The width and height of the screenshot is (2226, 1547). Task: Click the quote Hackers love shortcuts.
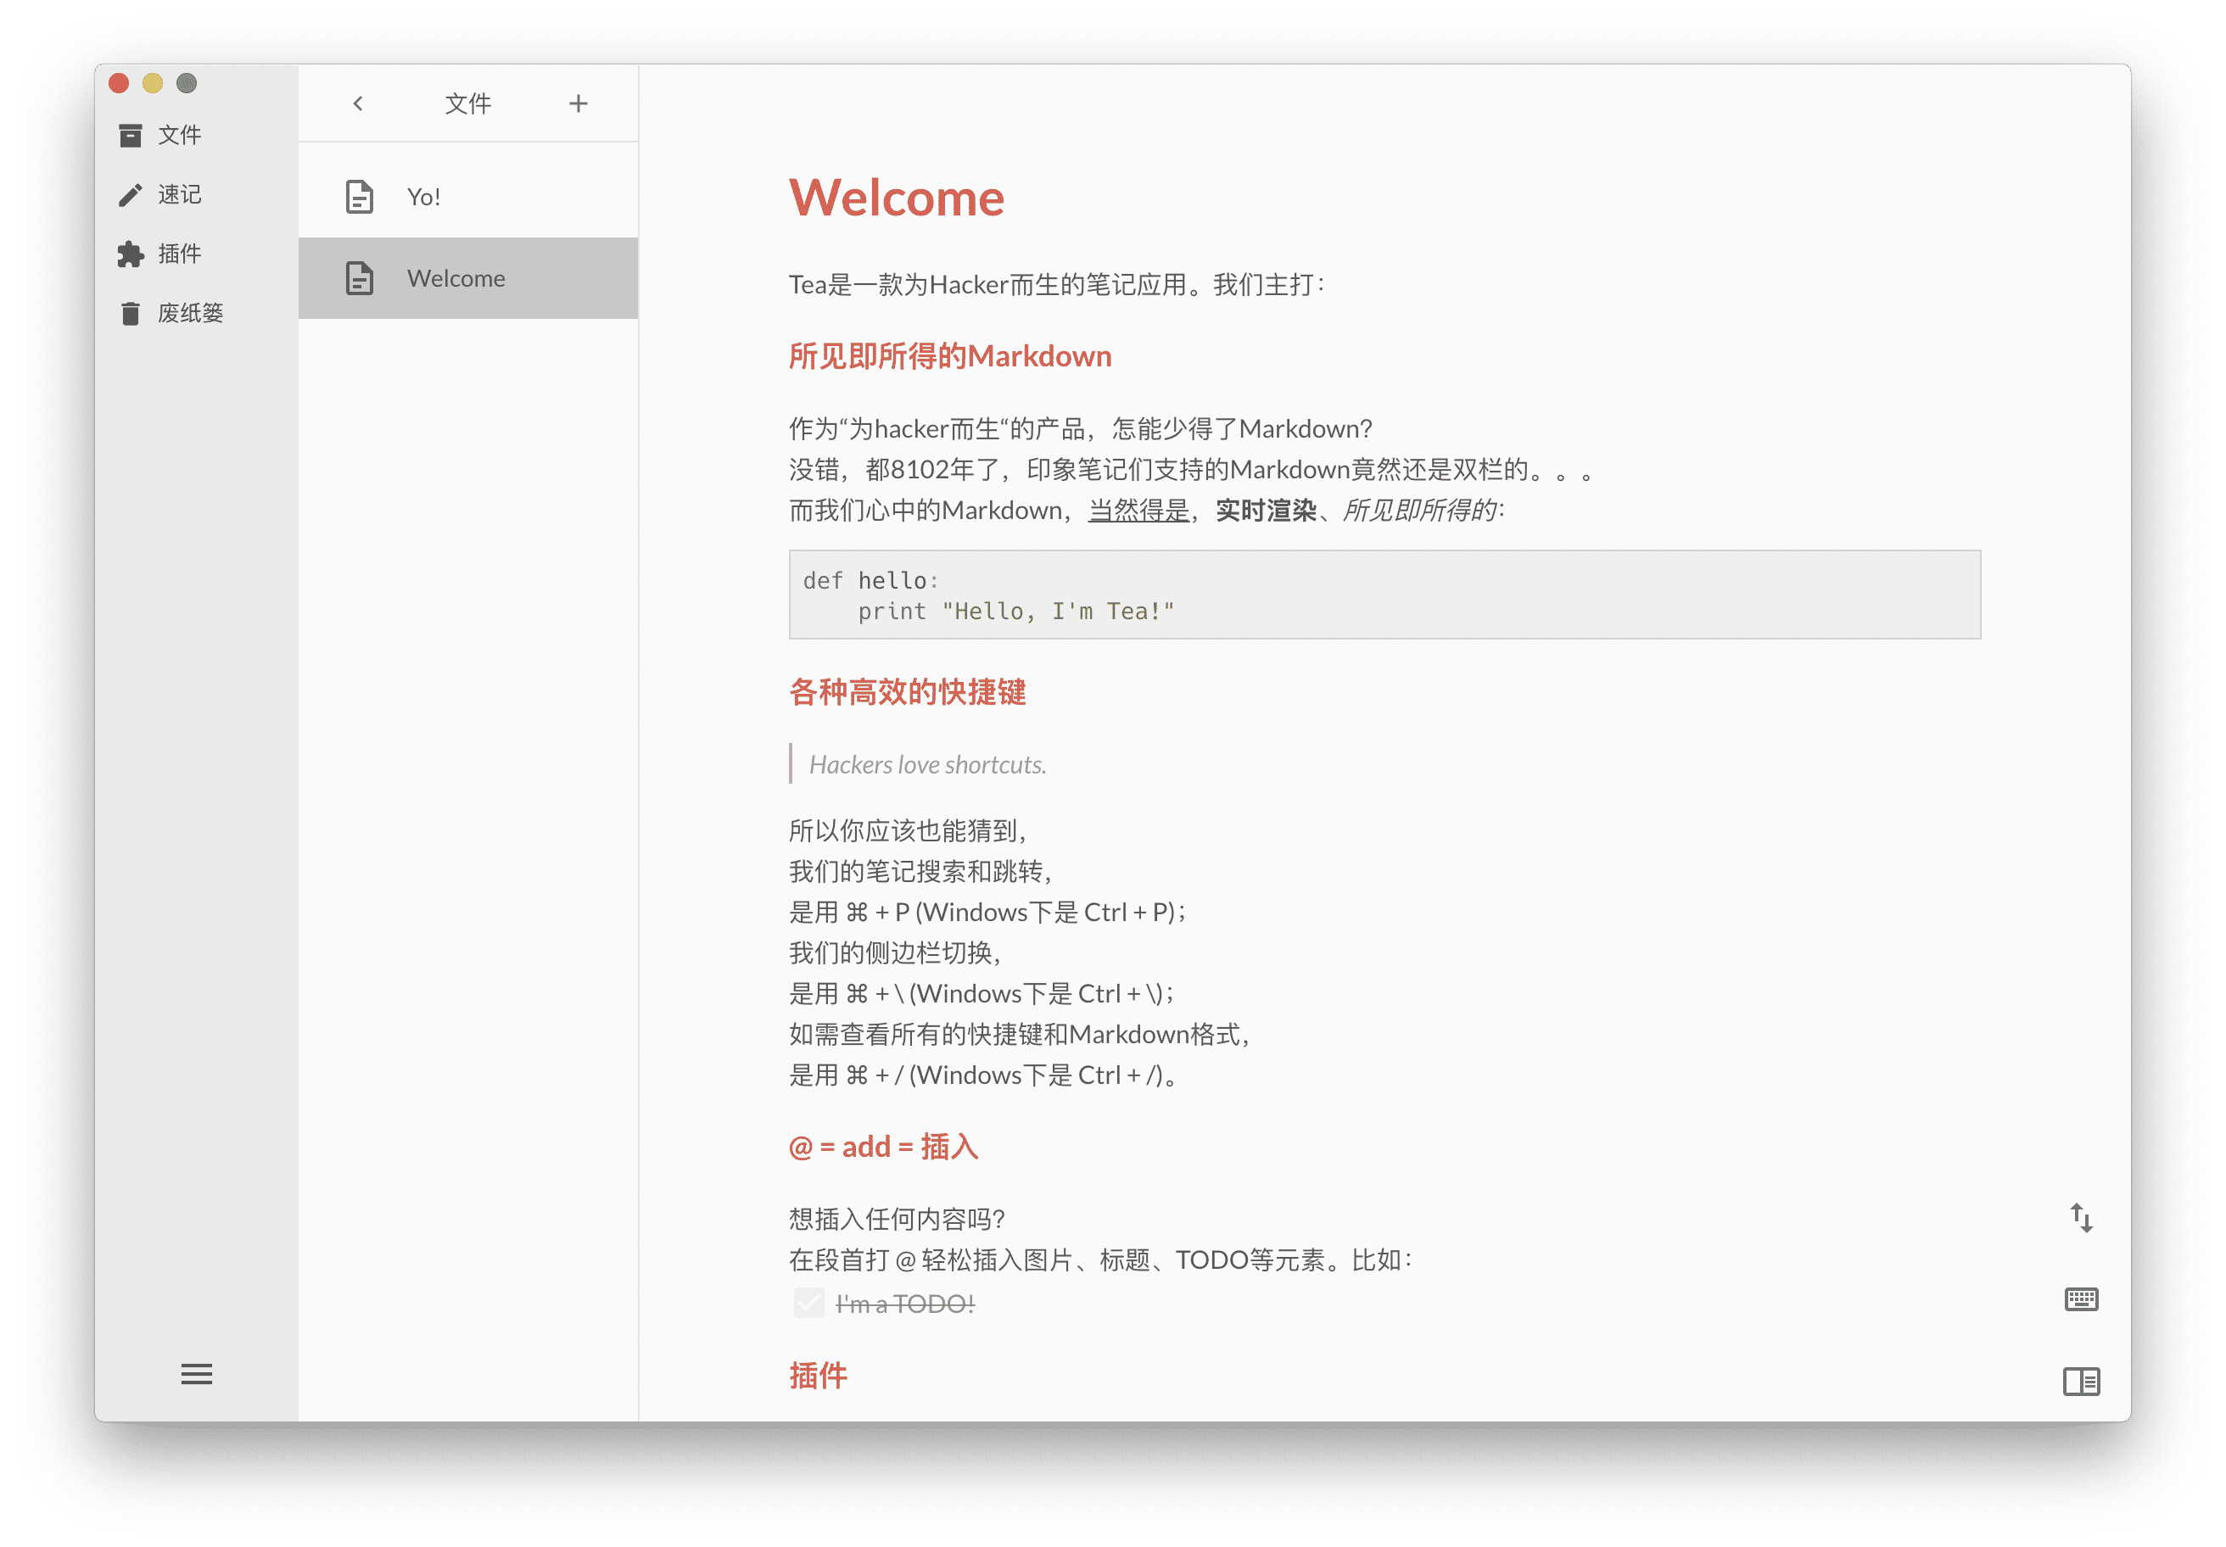coord(928,765)
